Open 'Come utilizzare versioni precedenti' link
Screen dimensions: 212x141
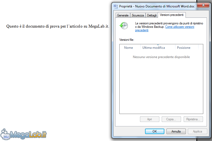pyautogui.click(x=165, y=28)
